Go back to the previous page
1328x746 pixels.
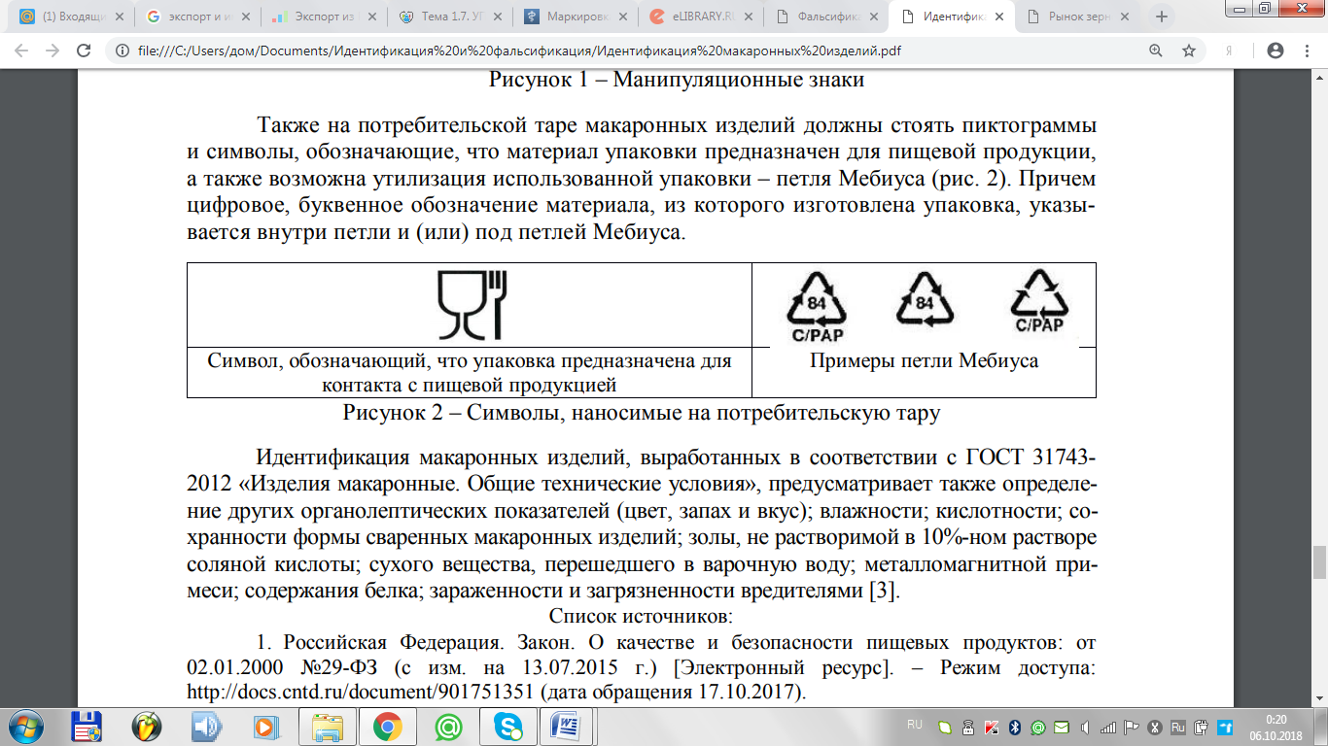pyautogui.click(x=20, y=51)
